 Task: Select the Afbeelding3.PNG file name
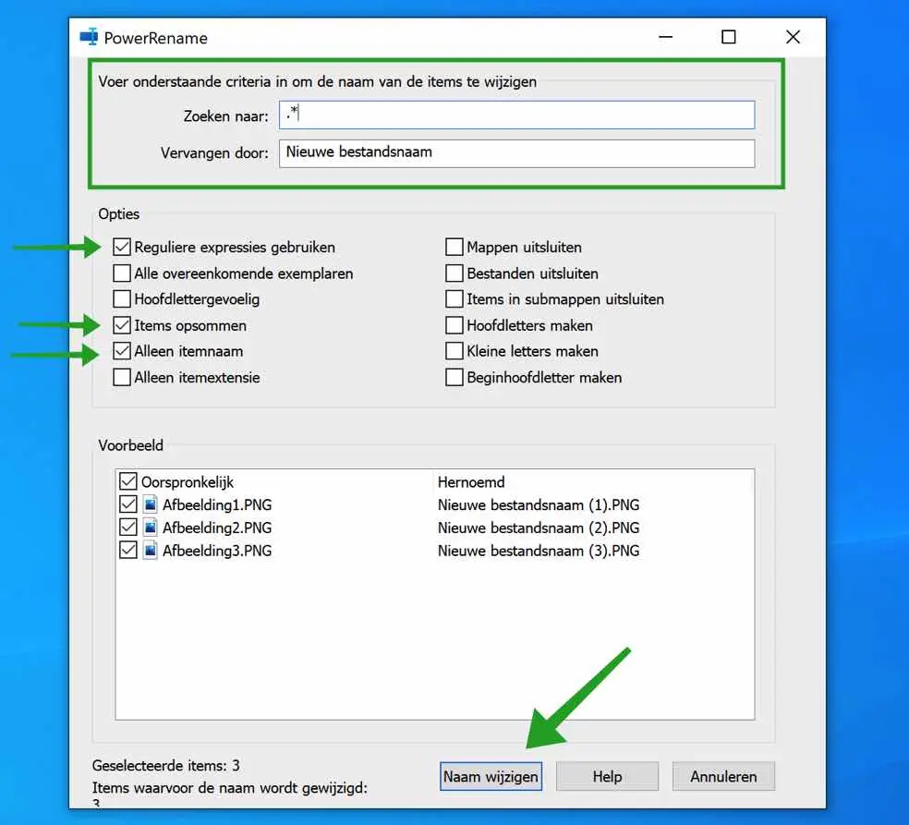click(x=217, y=551)
